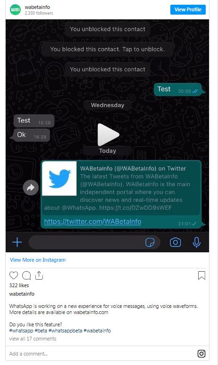Screen dimensions: 218x365
Task: Open comments with the speech bubble icon
Action: [x=26, y=275]
